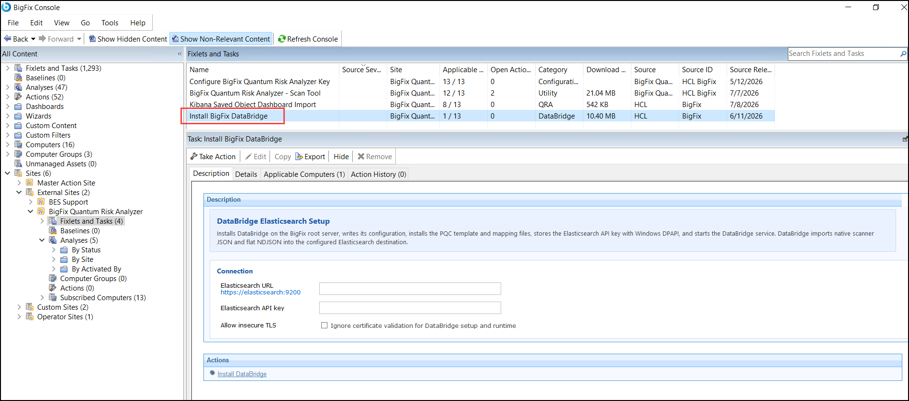Open the Help menu
Image resolution: width=909 pixels, height=401 pixels.
point(138,23)
